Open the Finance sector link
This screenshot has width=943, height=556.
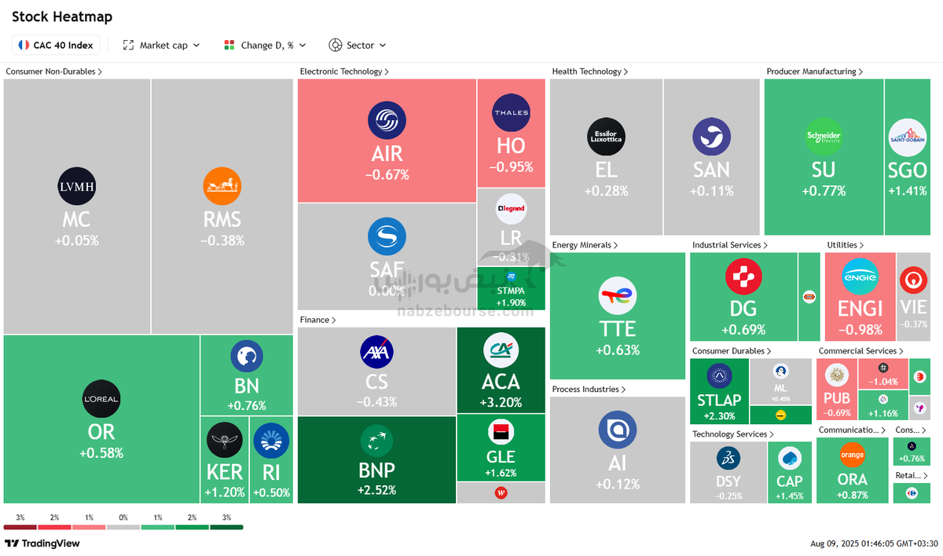[317, 320]
